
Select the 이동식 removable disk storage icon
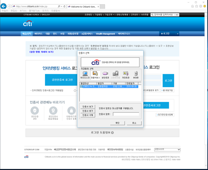(95, 75)
